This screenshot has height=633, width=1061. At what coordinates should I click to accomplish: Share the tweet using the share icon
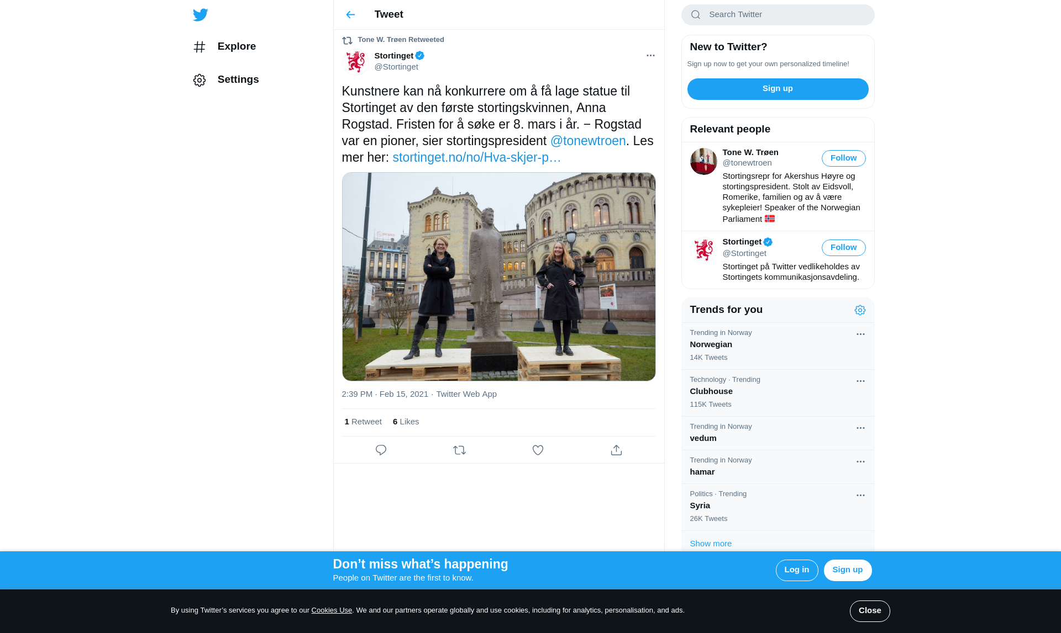tap(616, 450)
